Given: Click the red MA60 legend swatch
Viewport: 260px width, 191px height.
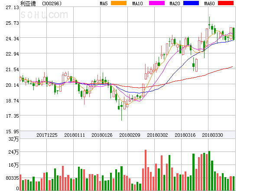Looking at the screenshot, I should pyautogui.click(x=226, y=3).
